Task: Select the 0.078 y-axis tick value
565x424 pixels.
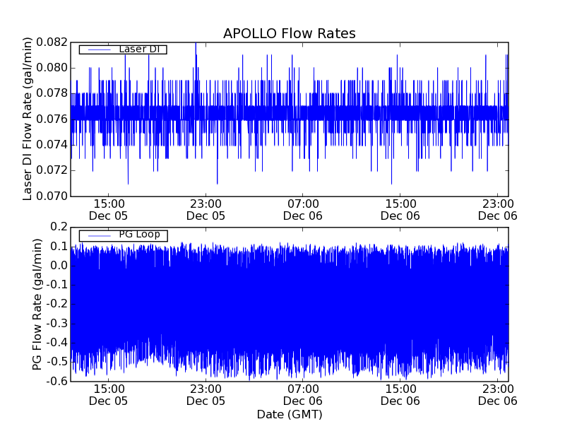Action: click(x=52, y=93)
